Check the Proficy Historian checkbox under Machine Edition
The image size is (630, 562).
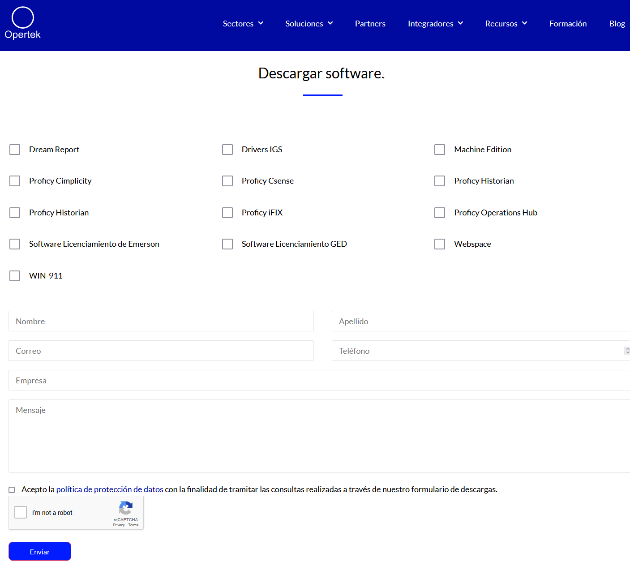coord(440,181)
